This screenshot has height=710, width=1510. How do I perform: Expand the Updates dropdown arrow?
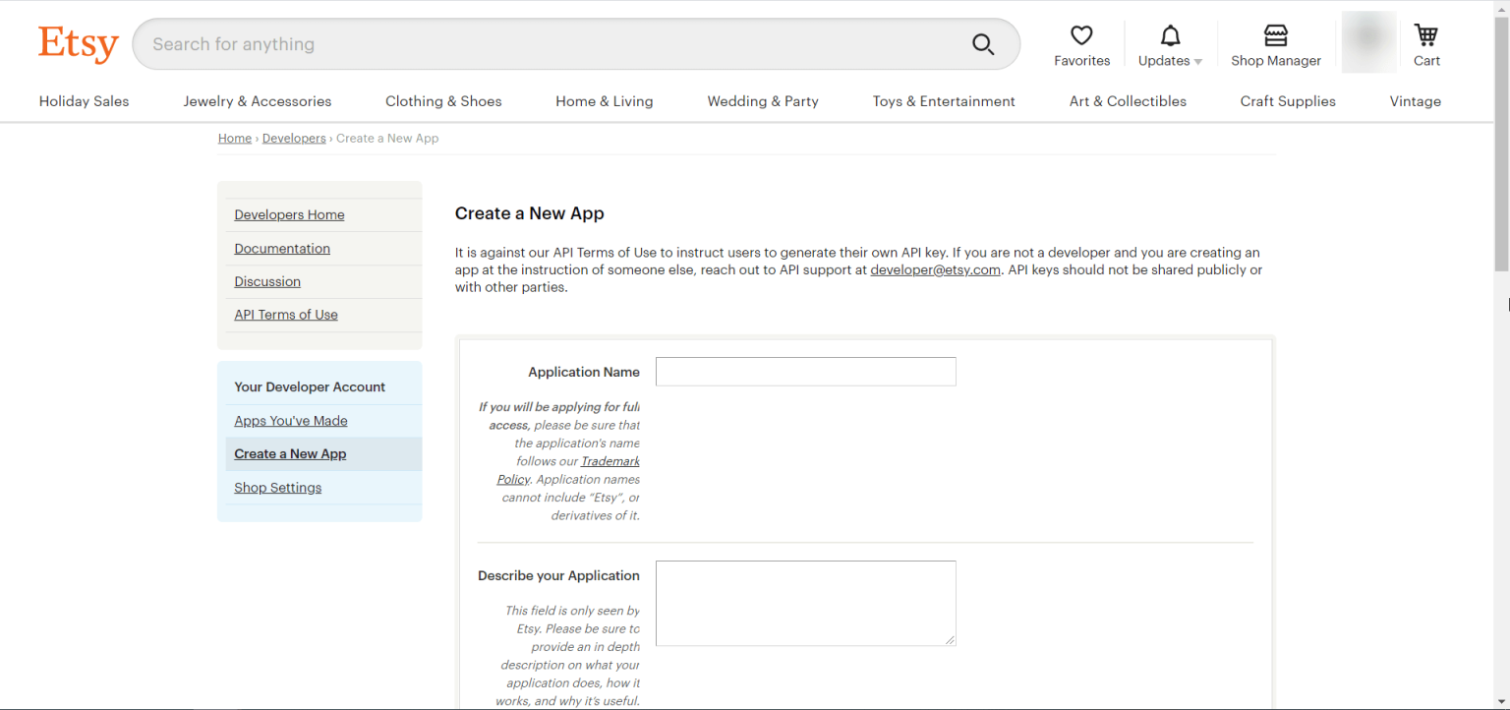pos(1196,61)
